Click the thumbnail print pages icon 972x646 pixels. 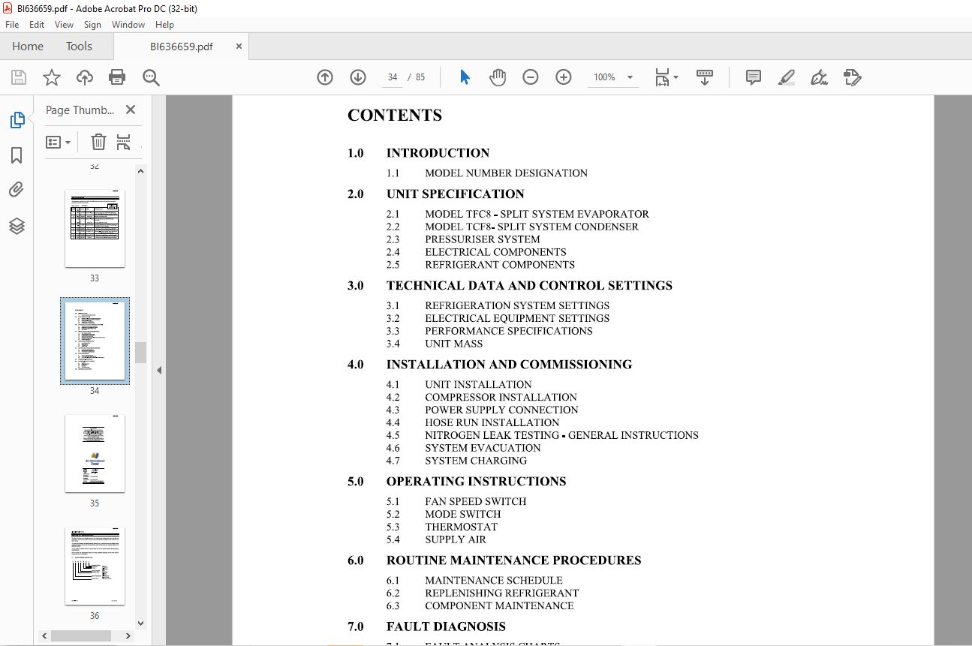124,142
